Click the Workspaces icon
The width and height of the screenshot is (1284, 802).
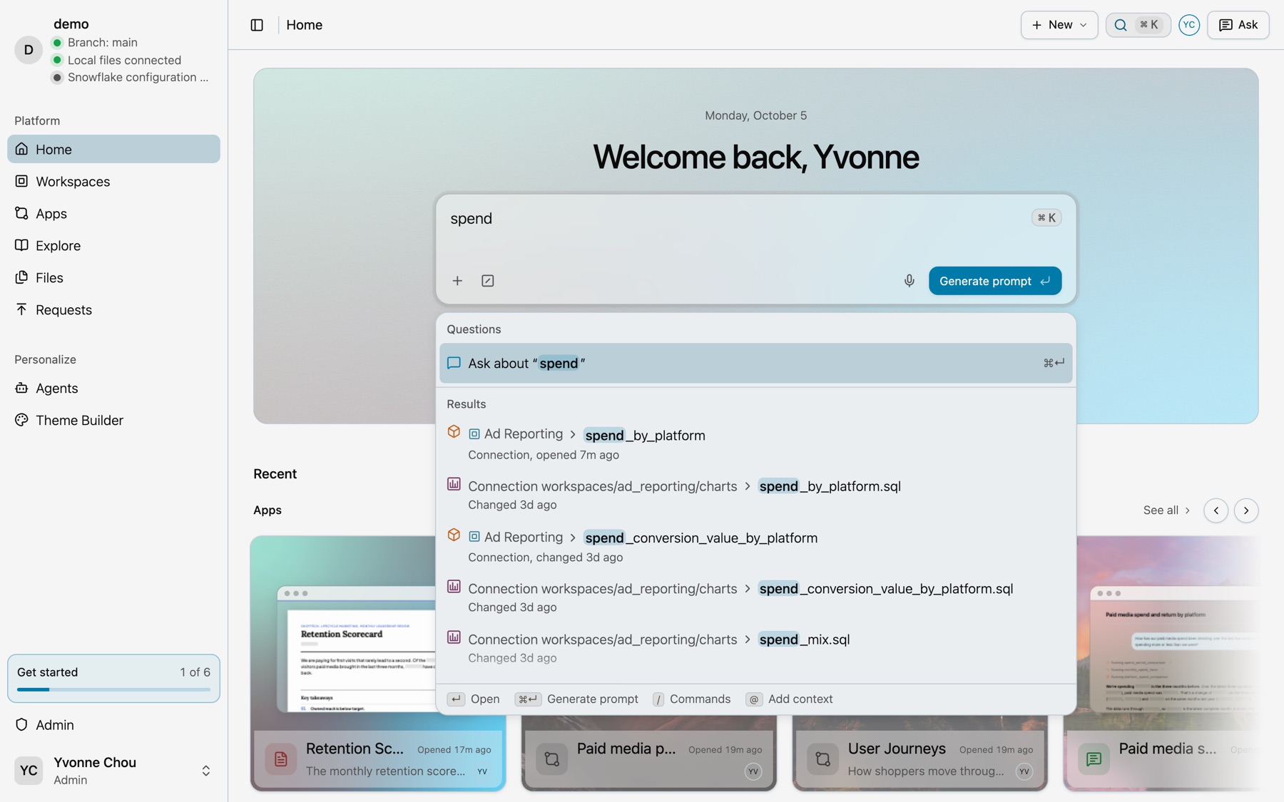point(21,181)
